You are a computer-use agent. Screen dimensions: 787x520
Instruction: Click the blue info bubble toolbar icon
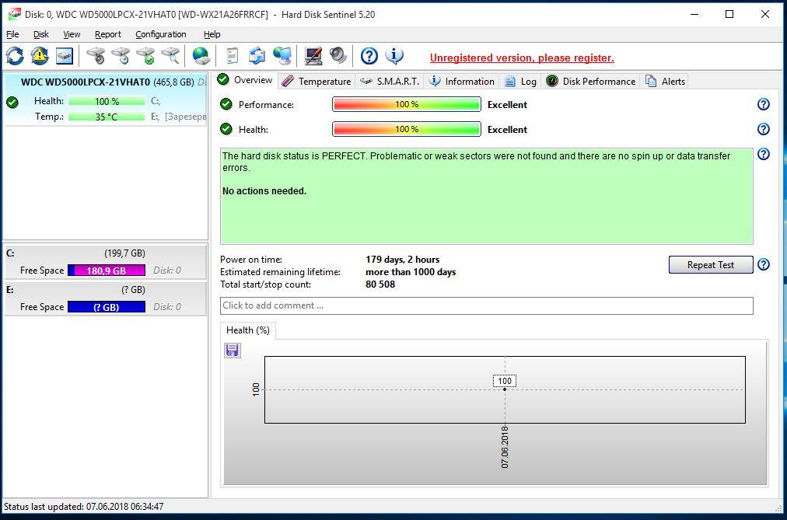tap(394, 56)
